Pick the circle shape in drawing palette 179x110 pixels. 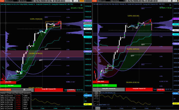pyautogui.click(x=98, y=99)
